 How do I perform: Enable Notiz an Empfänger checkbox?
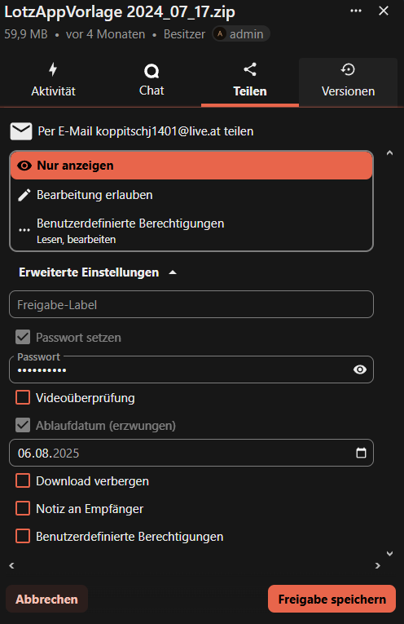tap(23, 509)
